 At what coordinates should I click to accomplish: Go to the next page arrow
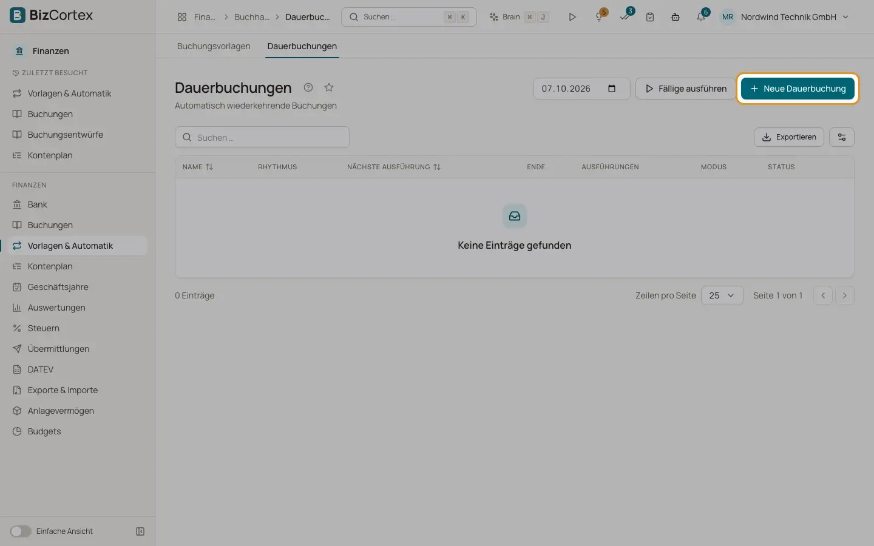point(844,295)
